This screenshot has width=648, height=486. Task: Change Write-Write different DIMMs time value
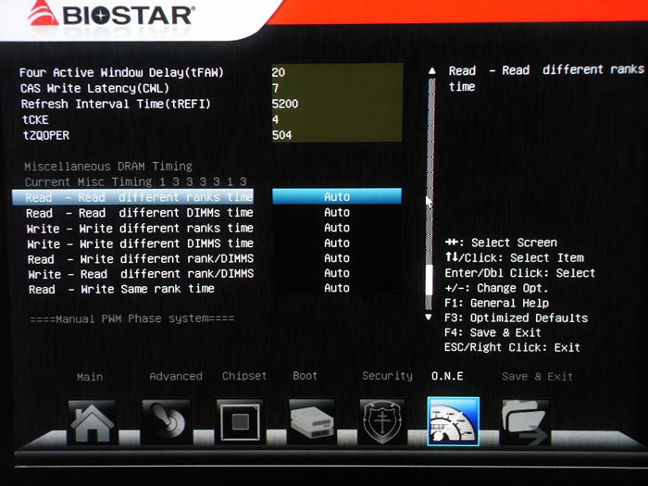[336, 243]
